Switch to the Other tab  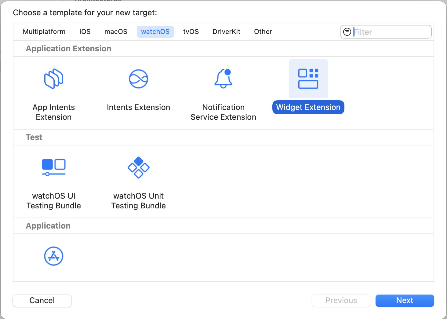(263, 32)
